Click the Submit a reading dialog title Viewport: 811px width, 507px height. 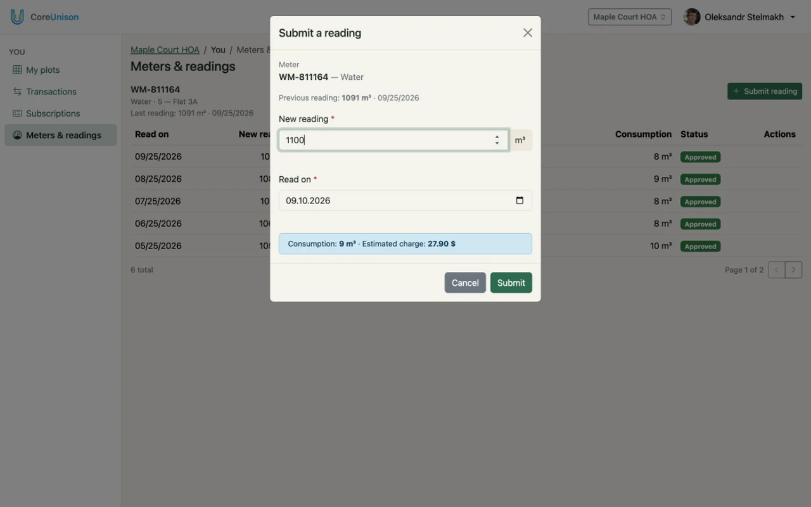click(x=320, y=33)
